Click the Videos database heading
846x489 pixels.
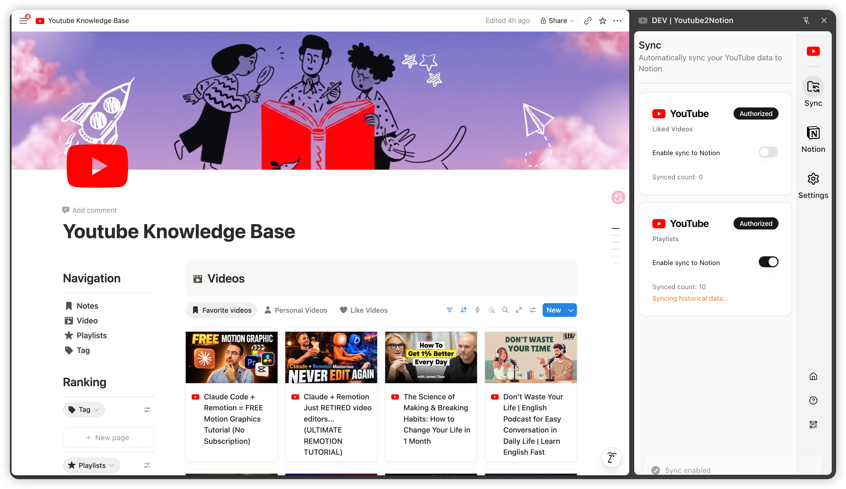[x=226, y=279]
